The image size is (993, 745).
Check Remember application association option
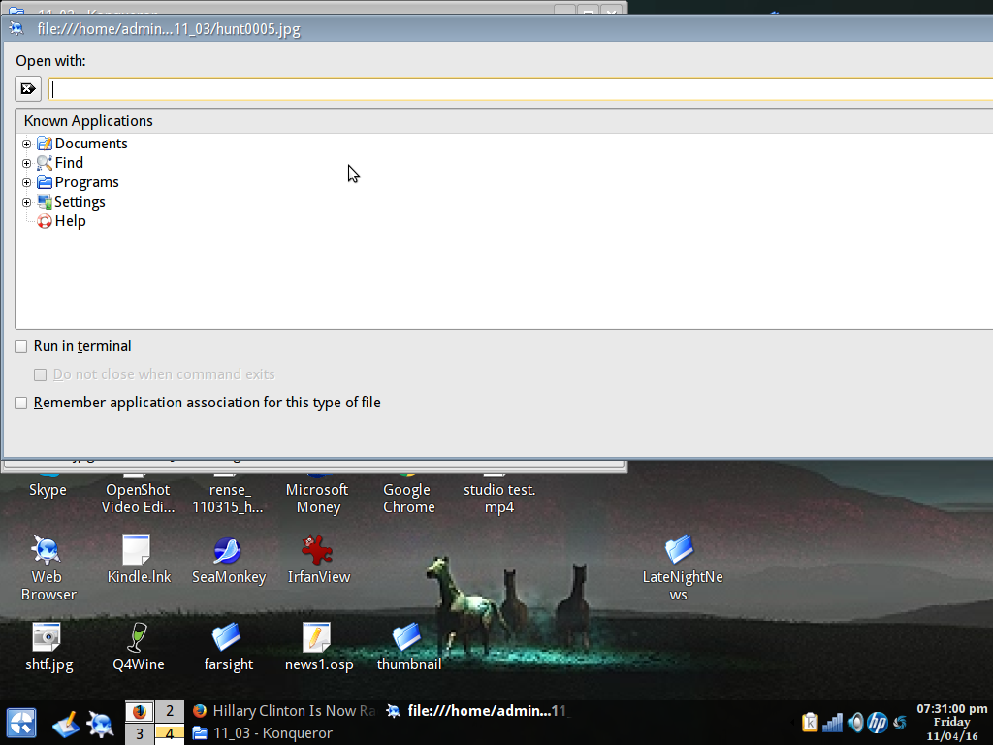(x=21, y=403)
